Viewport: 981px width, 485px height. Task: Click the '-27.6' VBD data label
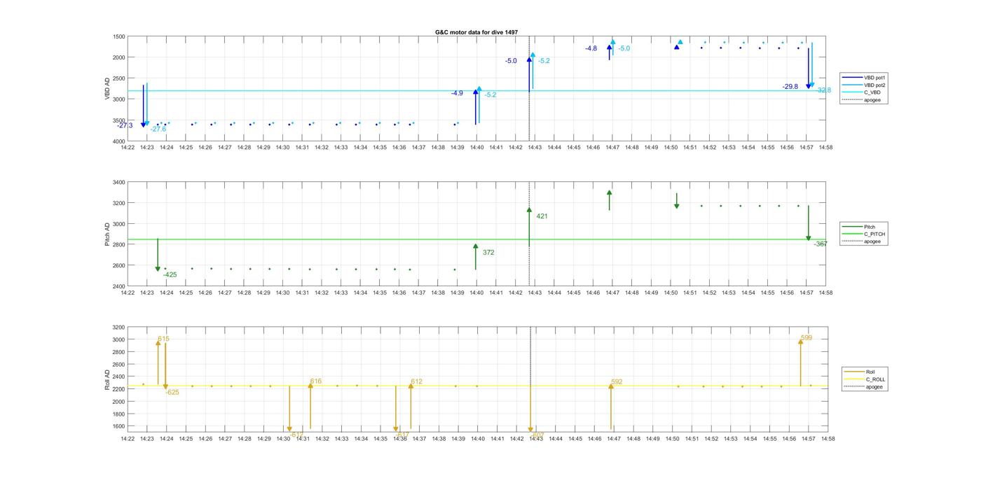point(158,129)
